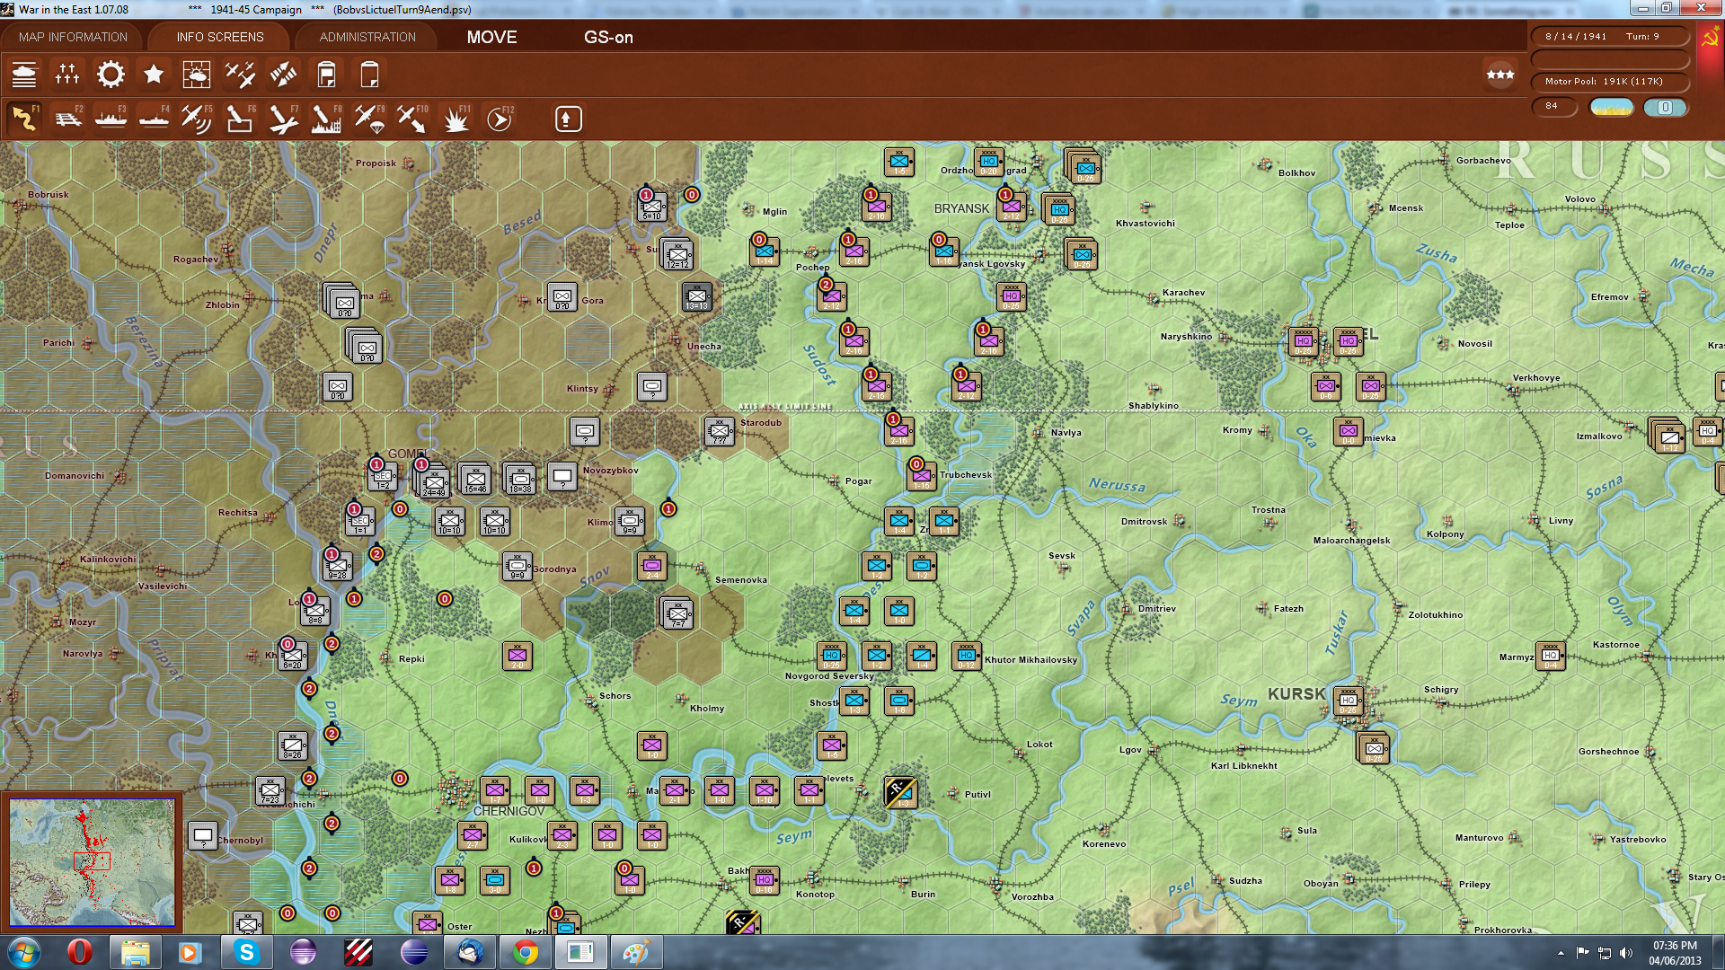Click the GS-on status label
Viewport: 1725px width, 970px height.
tap(608, 37)
